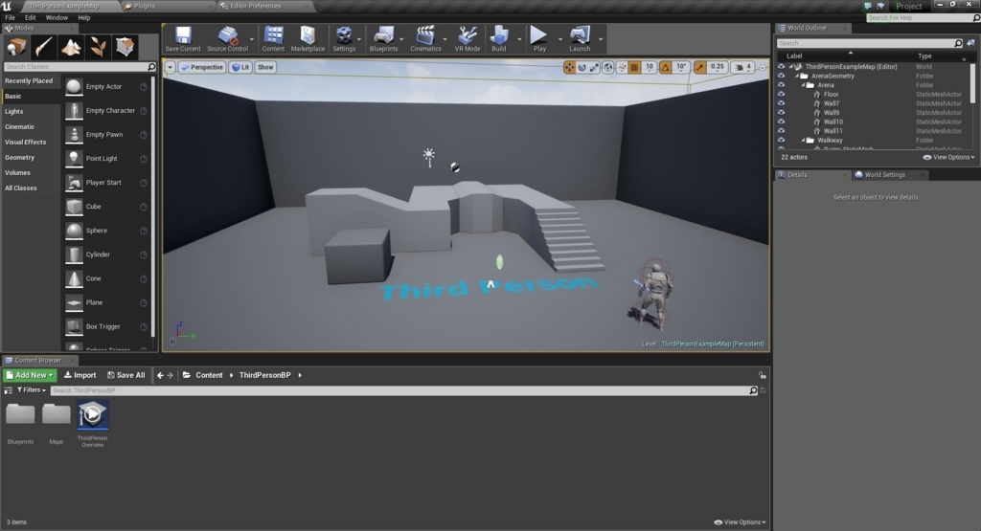Toggle grid snapping in viewport

click(634, 67)
